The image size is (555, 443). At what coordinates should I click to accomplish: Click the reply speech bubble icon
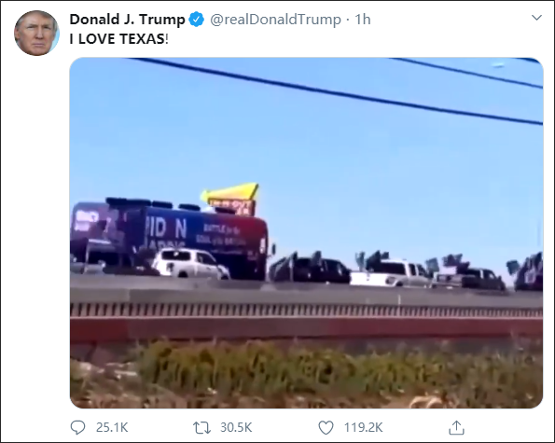click(x=77, y=427)
